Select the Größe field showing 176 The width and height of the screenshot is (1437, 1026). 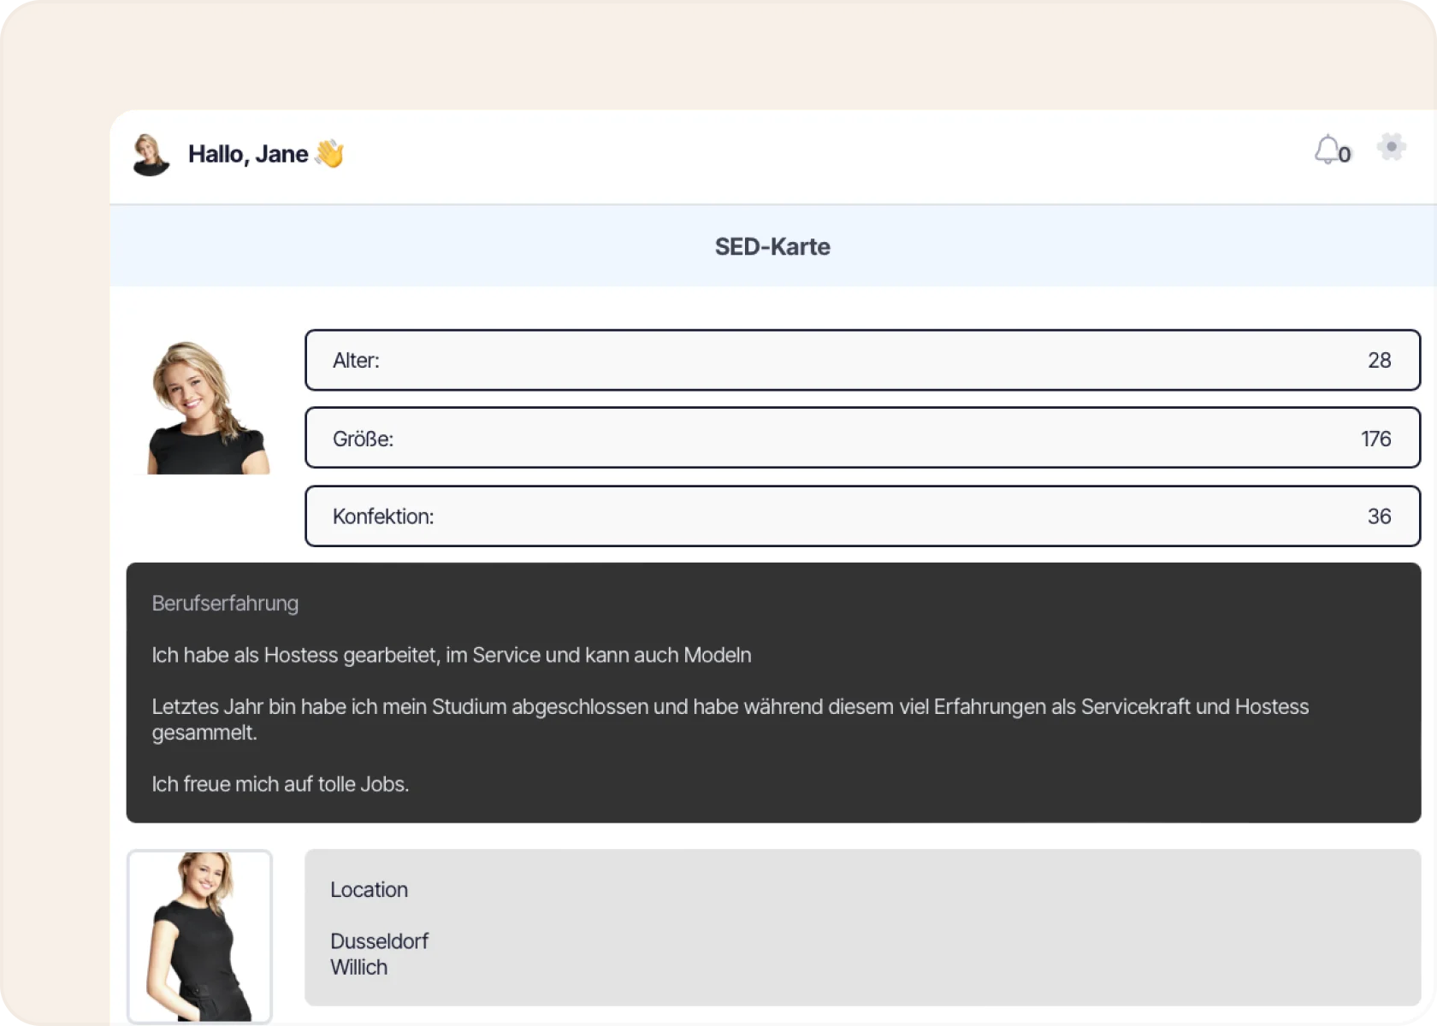(x=862, y=438)
